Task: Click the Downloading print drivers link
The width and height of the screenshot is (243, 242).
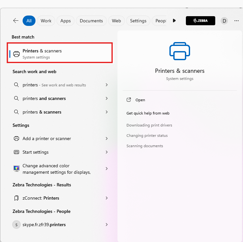Action: (x=149, y=125)
